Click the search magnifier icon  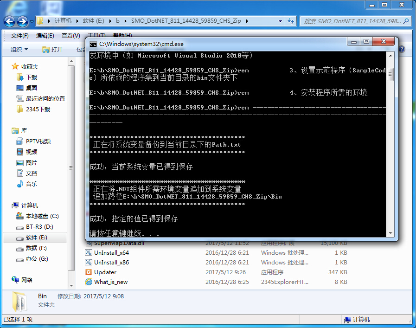(406, 21)
